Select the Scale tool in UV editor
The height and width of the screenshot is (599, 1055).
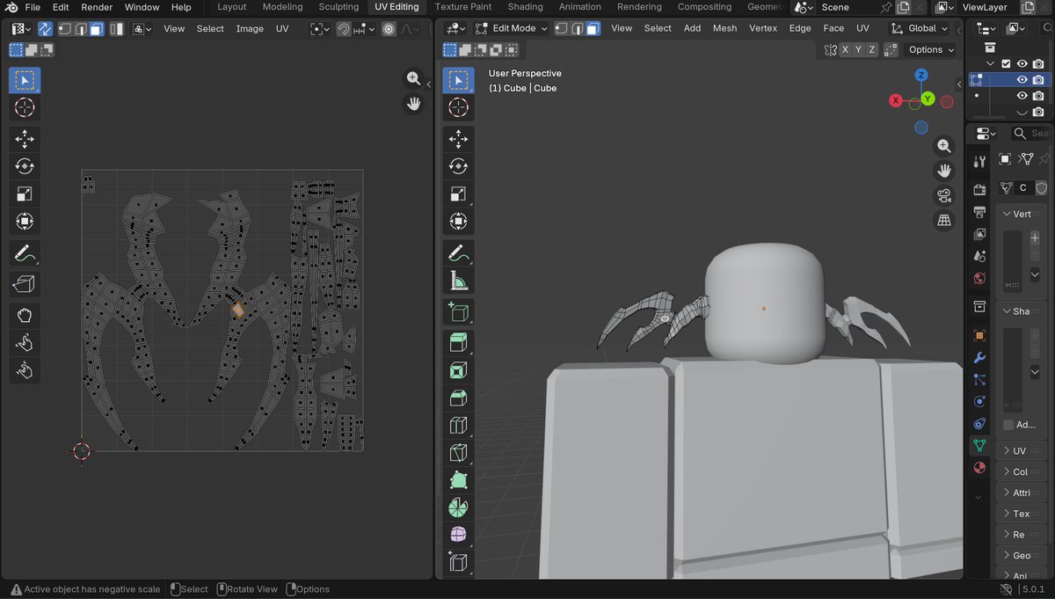[25, 194]
